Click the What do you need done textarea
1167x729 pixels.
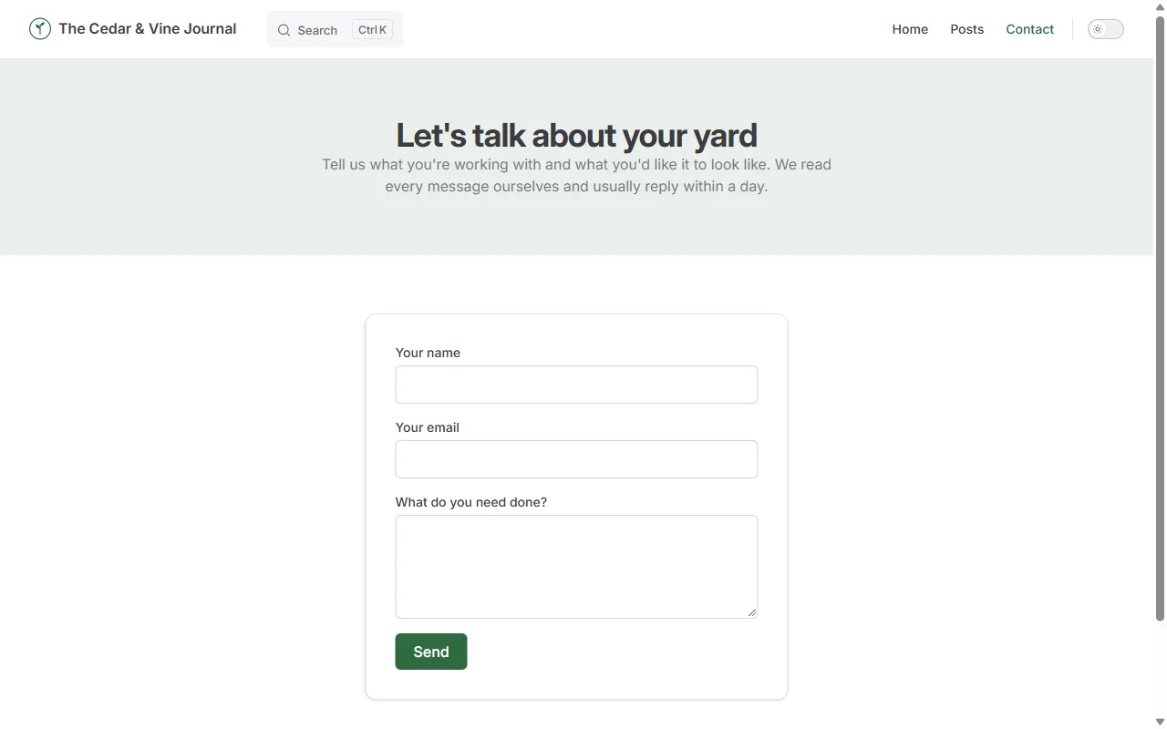coord(576,567)
